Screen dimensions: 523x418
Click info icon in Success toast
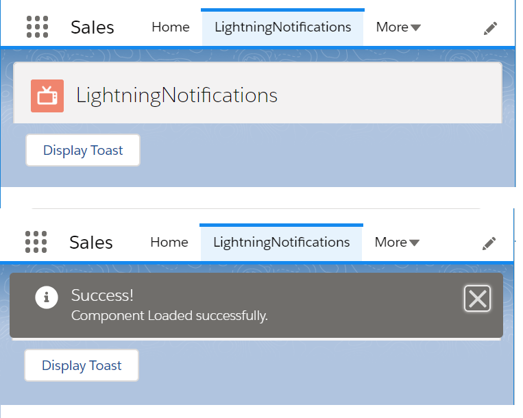pyautogui.click(x=47, y=297)
